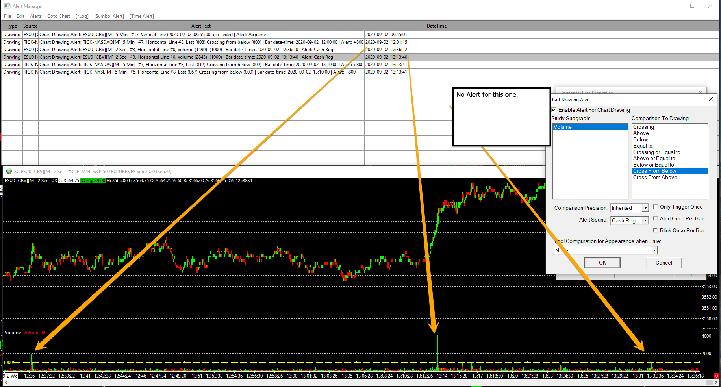Click the 12:36 time axis label
This screenshot has width=721, height=387.
pos(30,376)
